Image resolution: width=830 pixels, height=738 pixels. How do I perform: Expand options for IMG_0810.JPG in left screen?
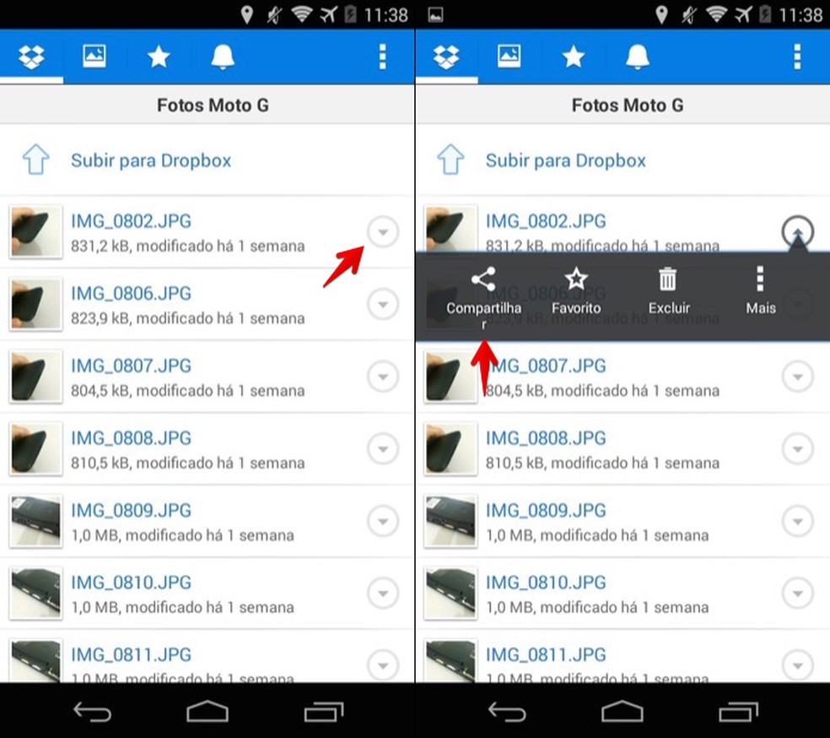pos(383,594)
